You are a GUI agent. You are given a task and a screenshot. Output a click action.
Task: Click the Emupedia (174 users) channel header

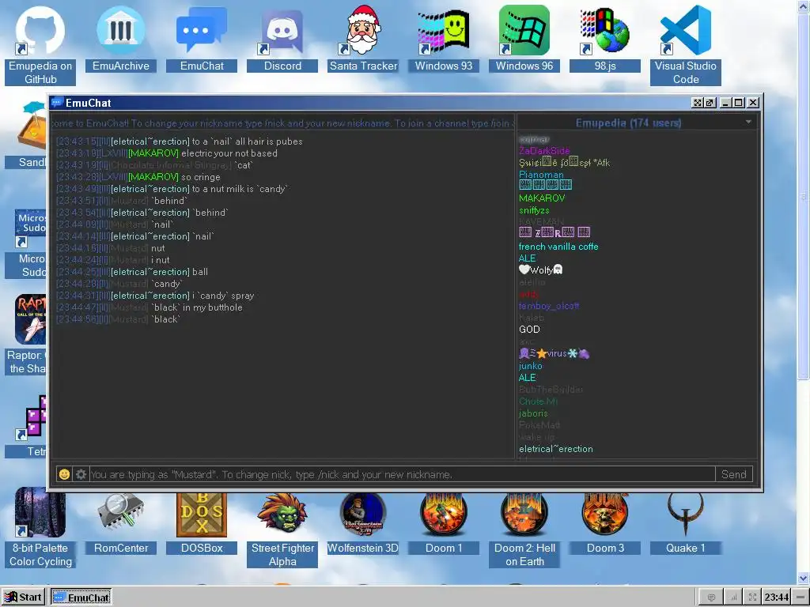pyautogui.click(x=628, y=123)
